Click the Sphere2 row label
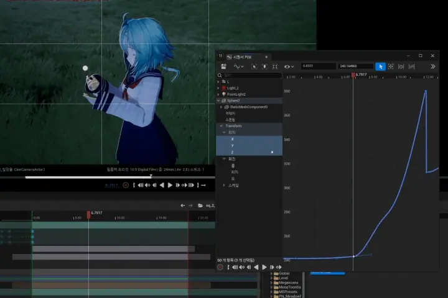448x298 pixels. coord(233,101)
